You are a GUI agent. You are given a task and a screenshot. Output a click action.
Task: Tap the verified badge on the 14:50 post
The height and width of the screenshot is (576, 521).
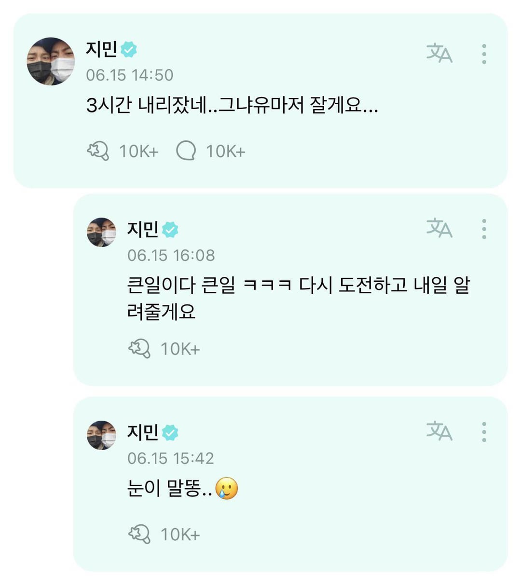pos(129,49)
